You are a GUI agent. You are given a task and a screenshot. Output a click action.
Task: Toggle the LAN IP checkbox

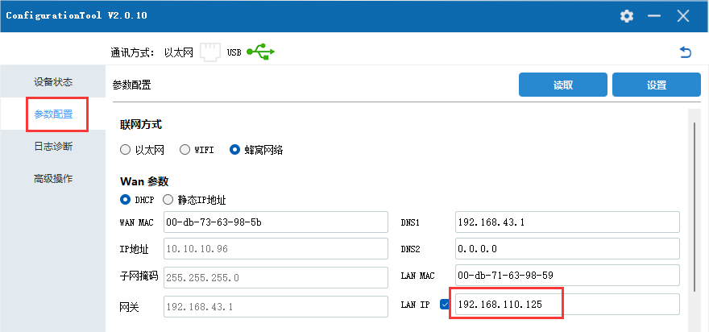(x=445, y=305)
